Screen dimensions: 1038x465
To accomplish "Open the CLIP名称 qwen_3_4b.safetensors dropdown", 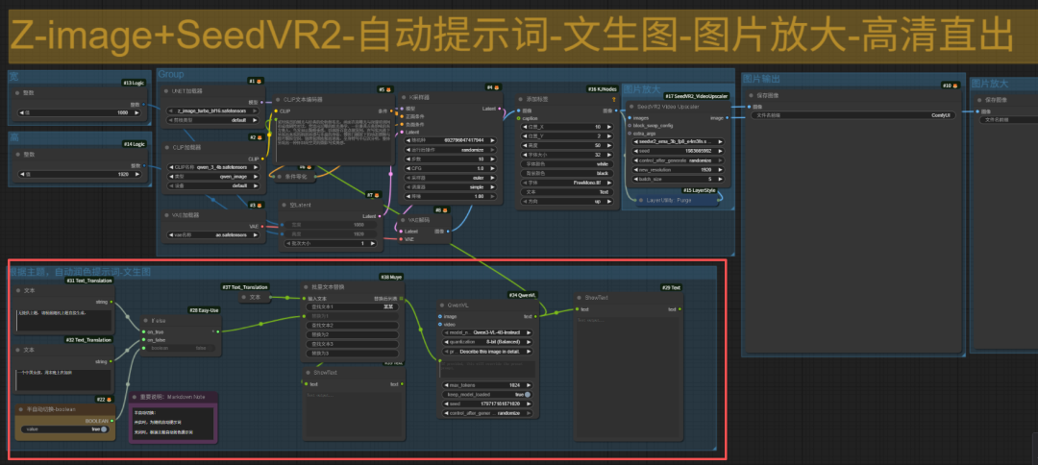I will (211, 167).
